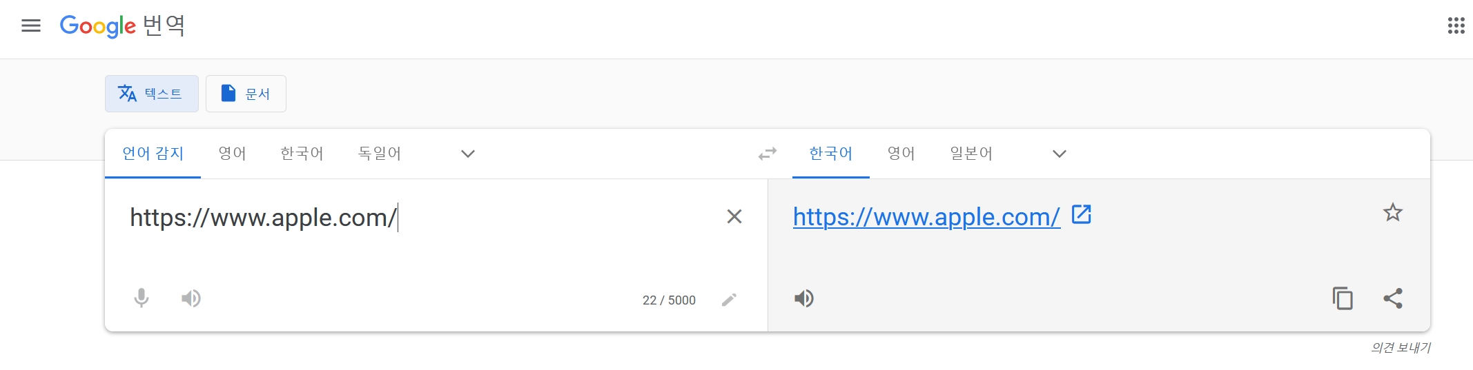Share the translation

coord(1393,298)
